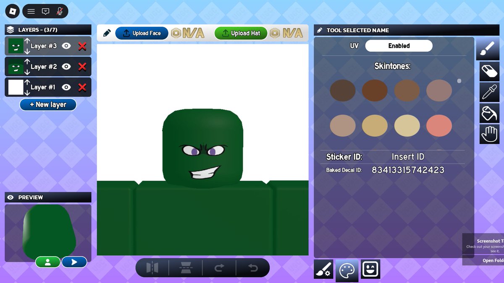Click the undo arrow
Viewport: 504px width, 283px height.
[x=253, y=268]
